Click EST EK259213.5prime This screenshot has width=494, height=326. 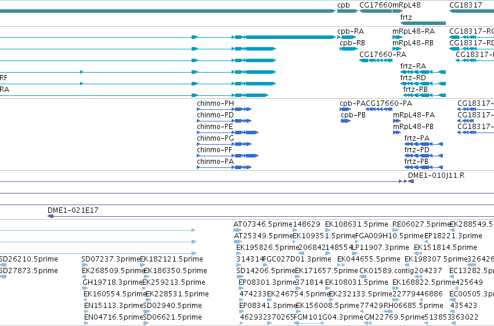pyautogui.click(x=145, y=288)
